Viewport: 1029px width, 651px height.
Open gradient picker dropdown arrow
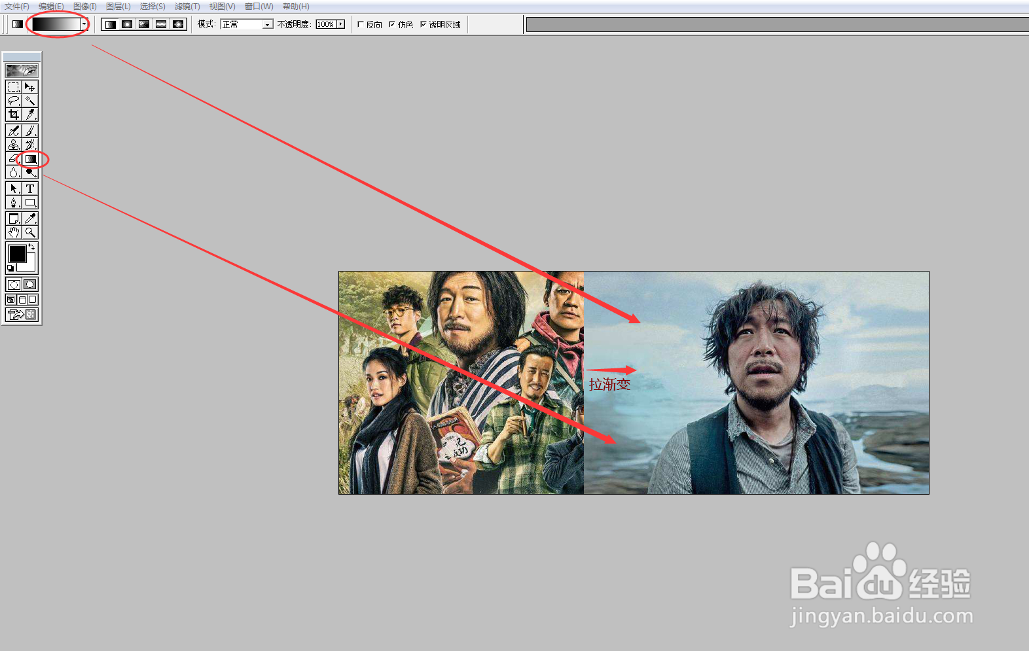pos(84,24)
